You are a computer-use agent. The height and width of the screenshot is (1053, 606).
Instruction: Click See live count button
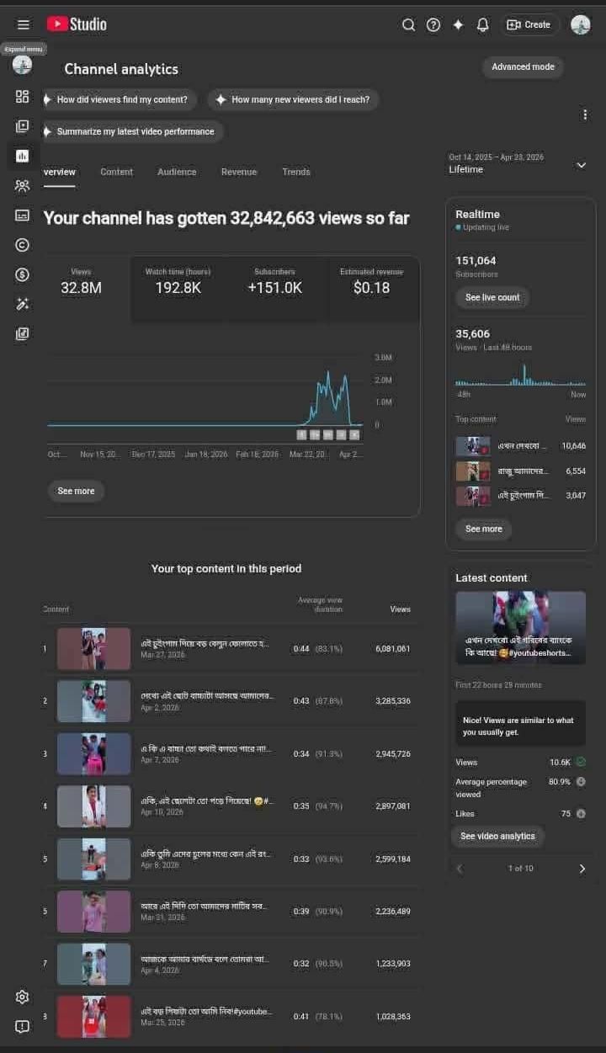[492, 297]
